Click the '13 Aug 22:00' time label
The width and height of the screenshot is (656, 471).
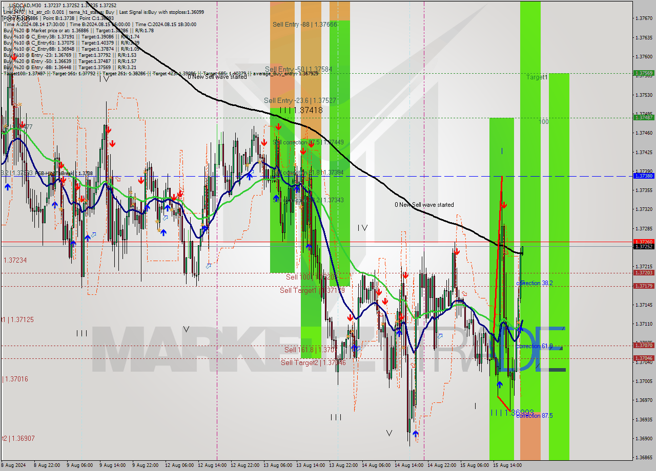pos(343,465)
